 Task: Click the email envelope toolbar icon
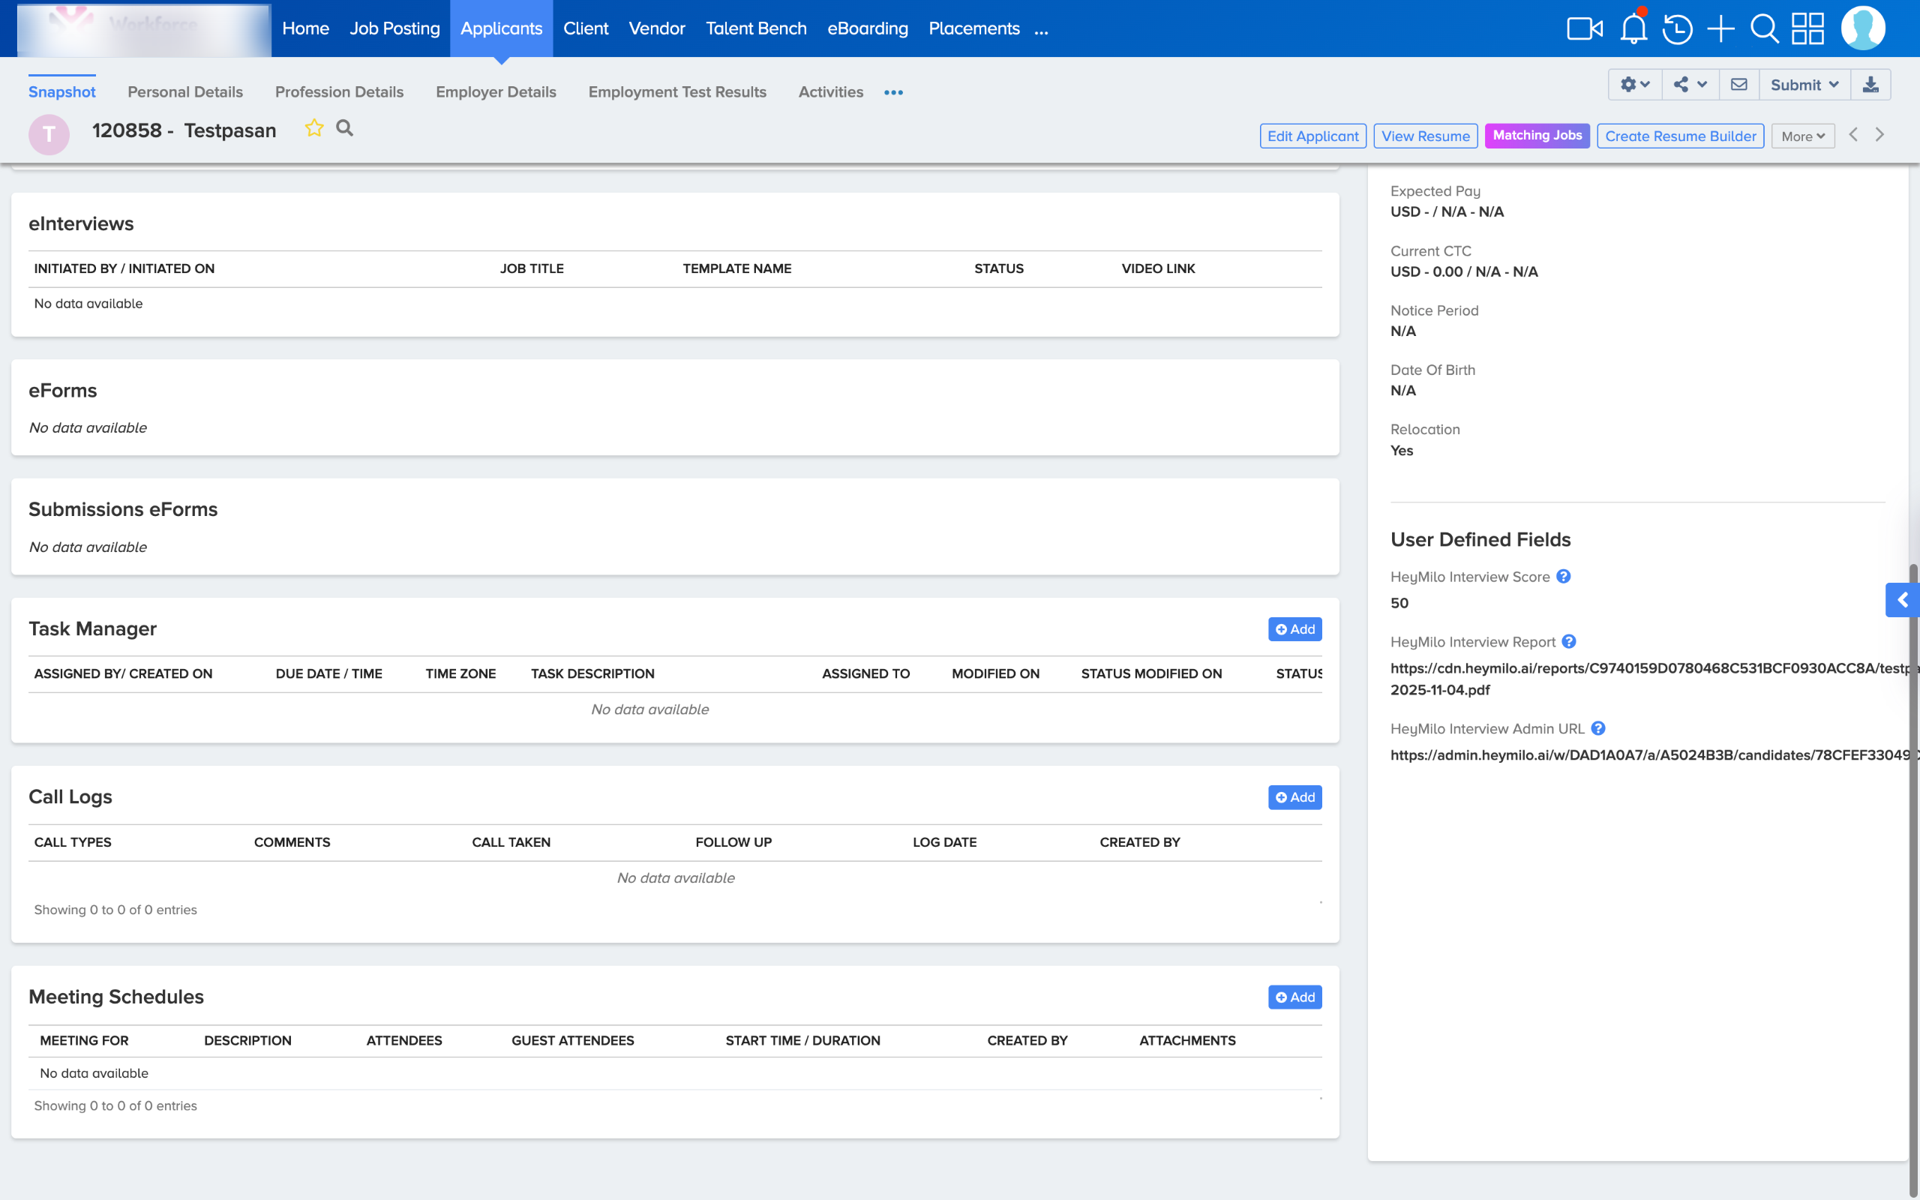(x=1738, y=85)
